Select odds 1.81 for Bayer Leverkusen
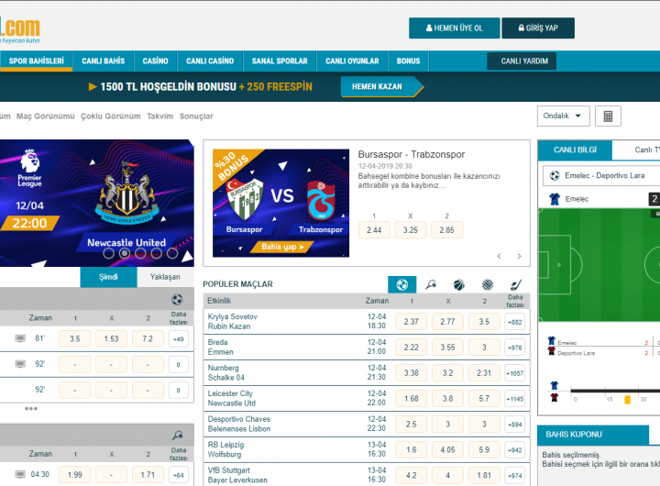The width and height of the screenshot is (660, 486). tap(484, 476)
